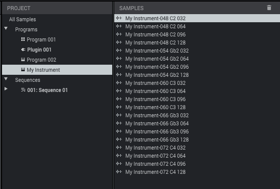Screen dimensions: 280x189
Task: Select All Samples in the project list
Action: (x=23, y=19)
